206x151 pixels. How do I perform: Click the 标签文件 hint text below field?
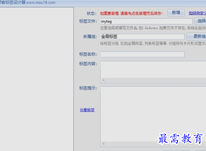pyautogui.click(x=153, y=28)
